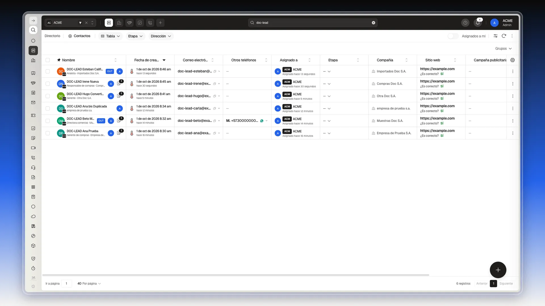The width and height of the screenshot is (545, 306).
Task: Expand the Grupos dropdown
Action: click(503, 49)
